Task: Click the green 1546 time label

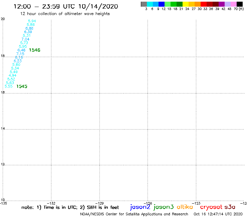Action: click(35, 50)
